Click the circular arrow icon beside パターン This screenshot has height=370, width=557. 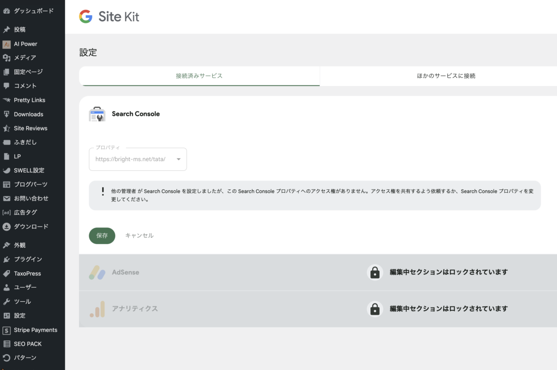point(6,358)
